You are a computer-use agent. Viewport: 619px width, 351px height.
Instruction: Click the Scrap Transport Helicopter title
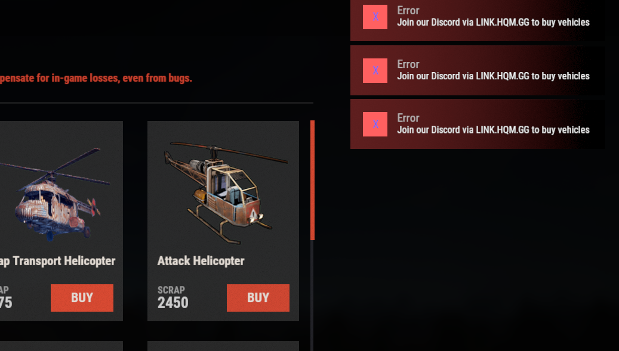tap(58, 261)
